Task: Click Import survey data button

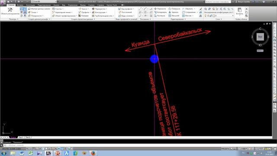Action: [x=39, y=9]
